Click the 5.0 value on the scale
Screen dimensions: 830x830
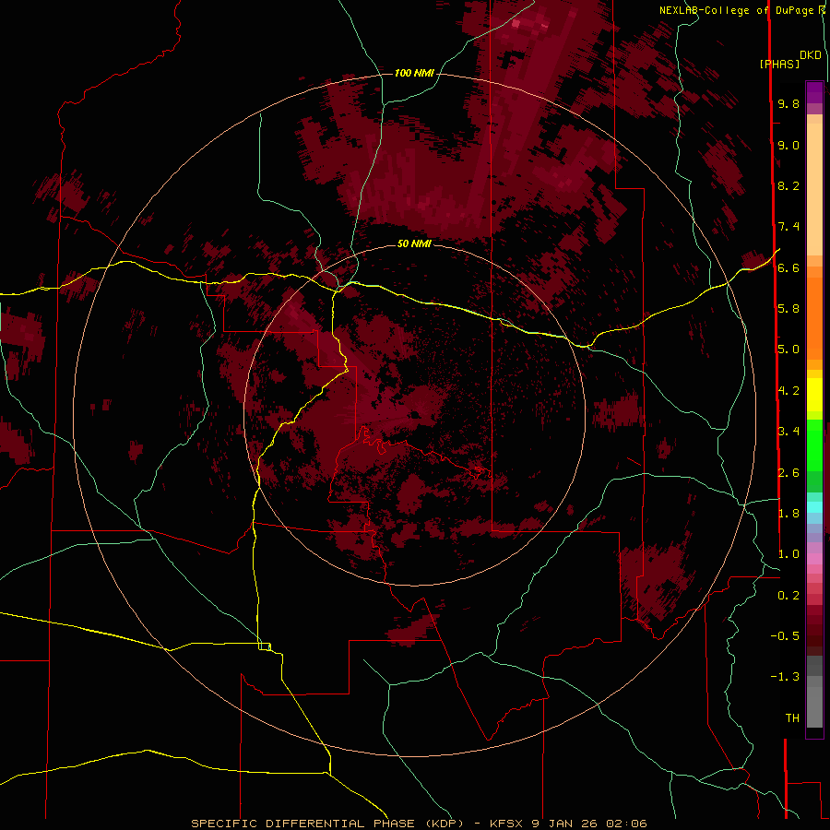point(788,350)
